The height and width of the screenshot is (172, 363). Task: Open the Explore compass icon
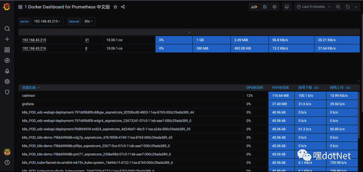[x=7, y=60]
